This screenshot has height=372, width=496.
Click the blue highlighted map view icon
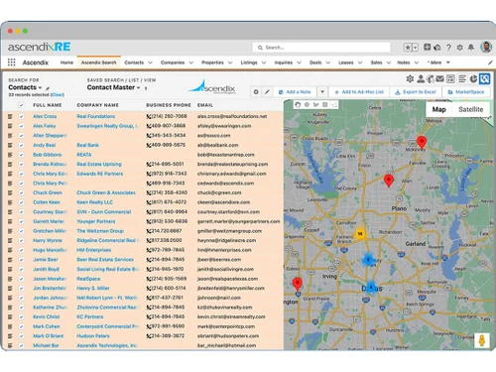point(484,78)
